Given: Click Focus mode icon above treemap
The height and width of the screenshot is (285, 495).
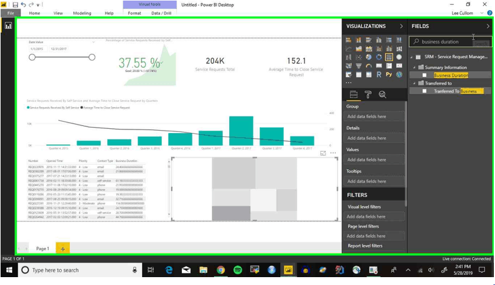Looking at the screenshot, I should (323, 153).
